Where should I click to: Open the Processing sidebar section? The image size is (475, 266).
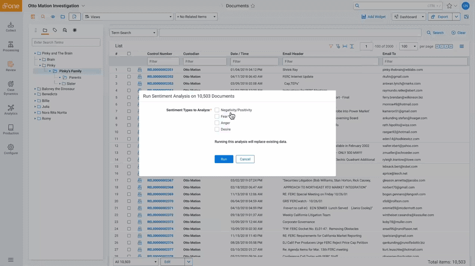pyautogui.click(x=11, y=47)
